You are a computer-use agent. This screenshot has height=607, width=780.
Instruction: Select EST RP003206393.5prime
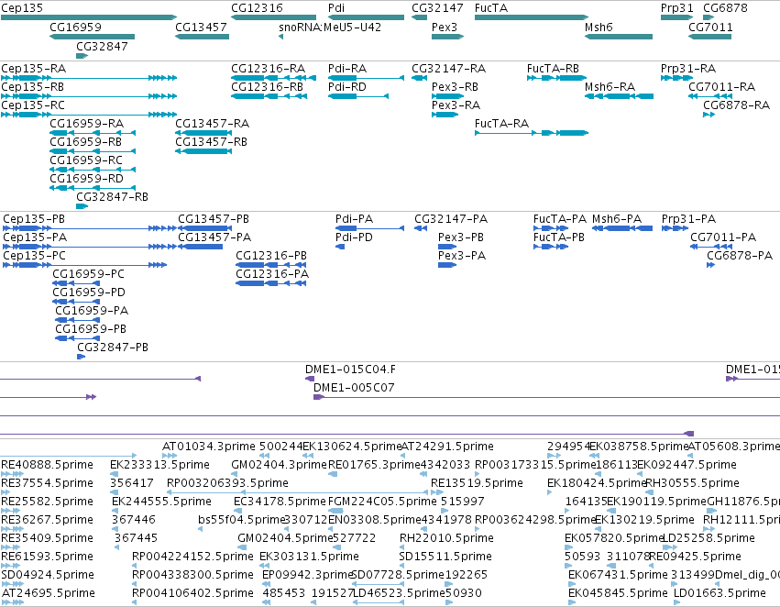pos(228,483)
